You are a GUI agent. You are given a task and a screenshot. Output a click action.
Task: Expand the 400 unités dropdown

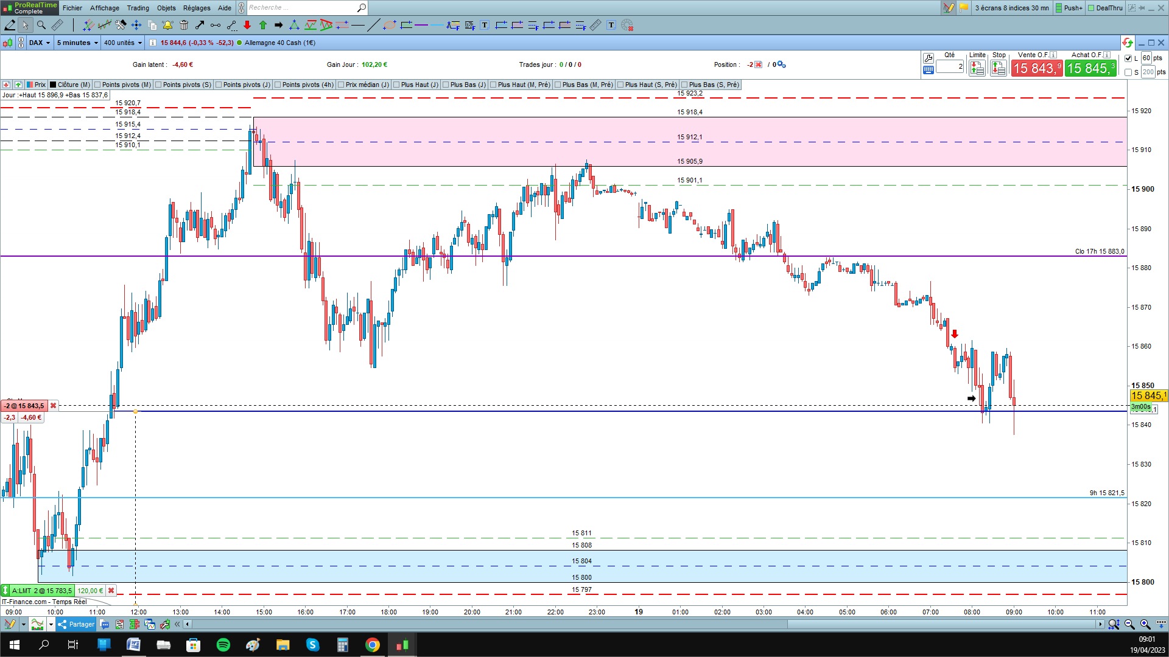(x=122, y=43)
